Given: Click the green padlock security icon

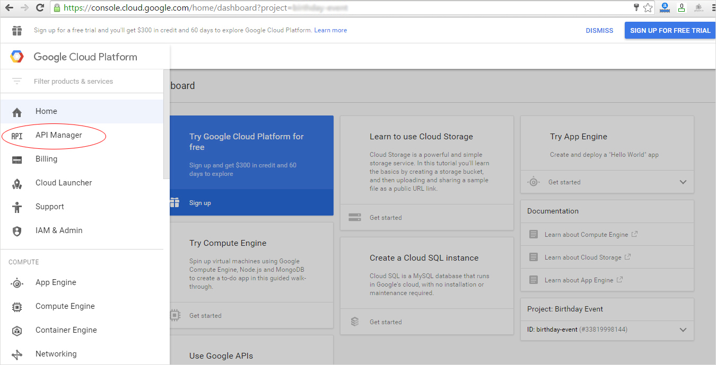Looking at the screenshot, I should tap(57, 8).
